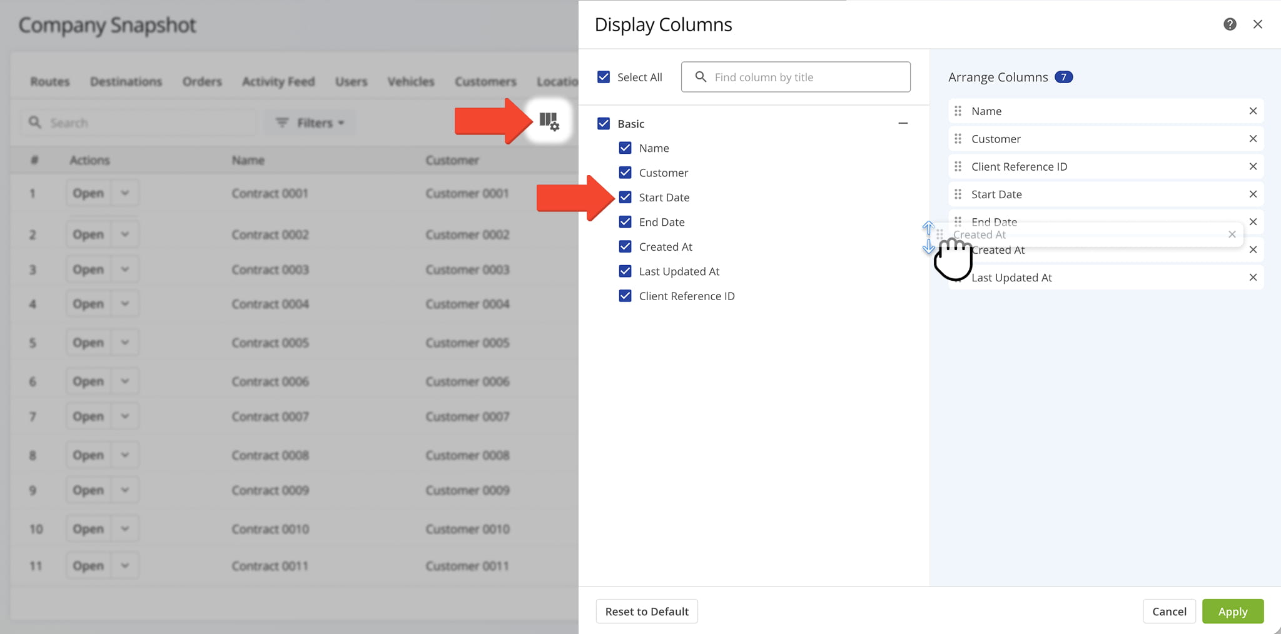Remove Customer from Arrange Columns

[1253, 139]
